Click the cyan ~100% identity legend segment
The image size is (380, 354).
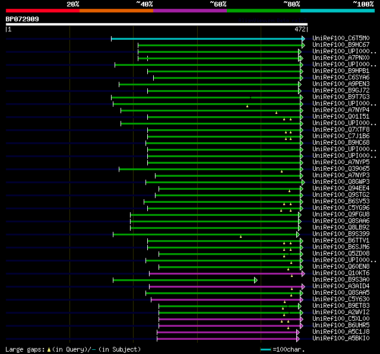pos(338,11)
